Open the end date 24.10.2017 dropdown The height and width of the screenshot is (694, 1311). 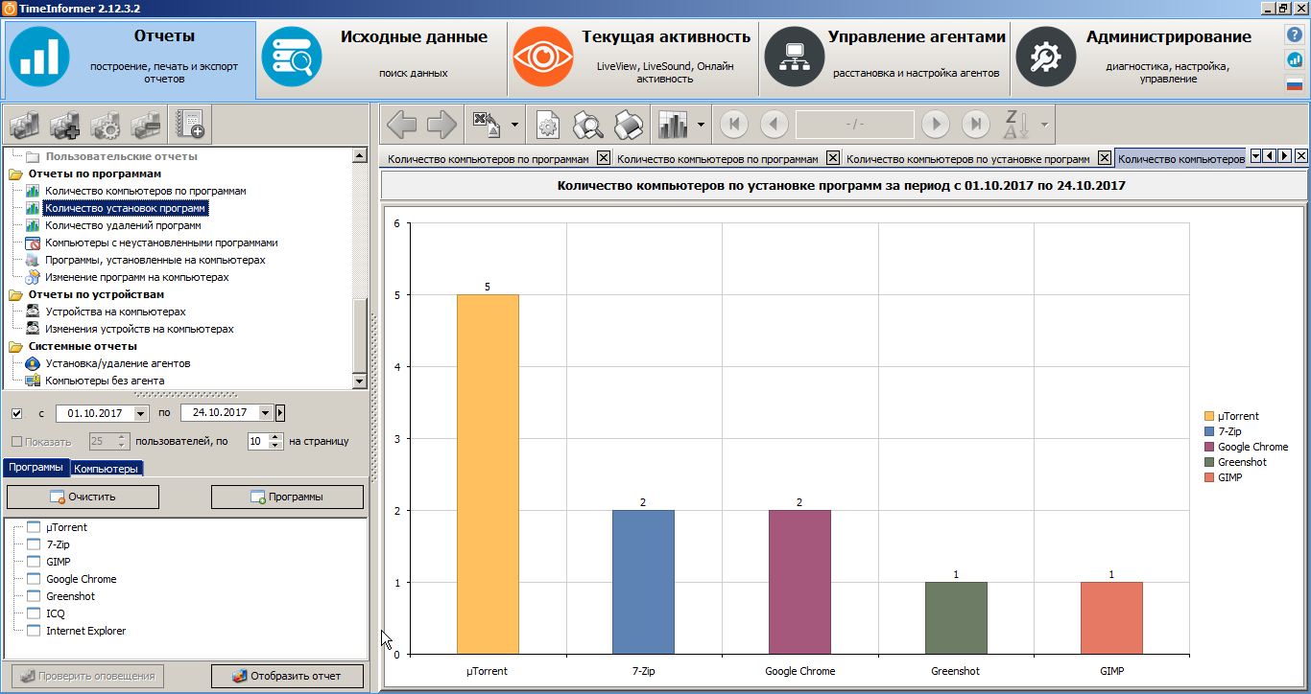pos(266,413)
